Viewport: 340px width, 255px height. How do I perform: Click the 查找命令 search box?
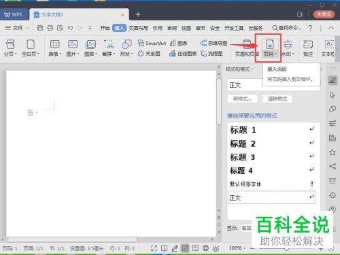(x=287, y=28)
